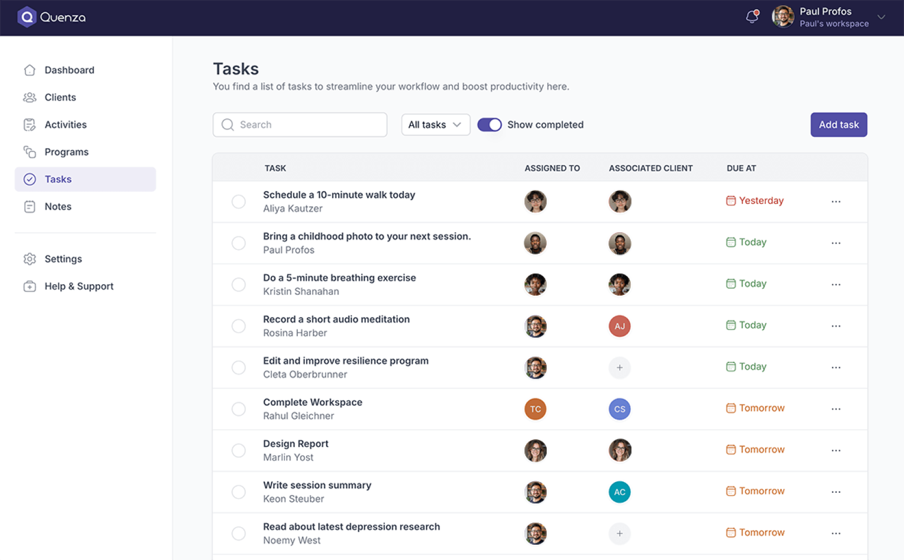Screen dimensions: 904x560
Task: Open the Clients section in sidebar
Action: (x=60, y=97)
